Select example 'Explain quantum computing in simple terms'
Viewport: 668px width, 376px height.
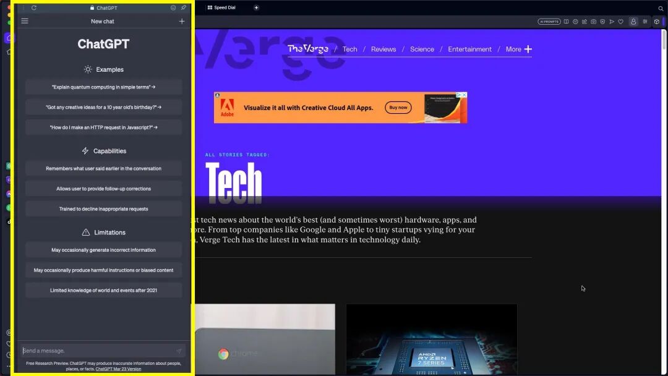click(103, 87)
